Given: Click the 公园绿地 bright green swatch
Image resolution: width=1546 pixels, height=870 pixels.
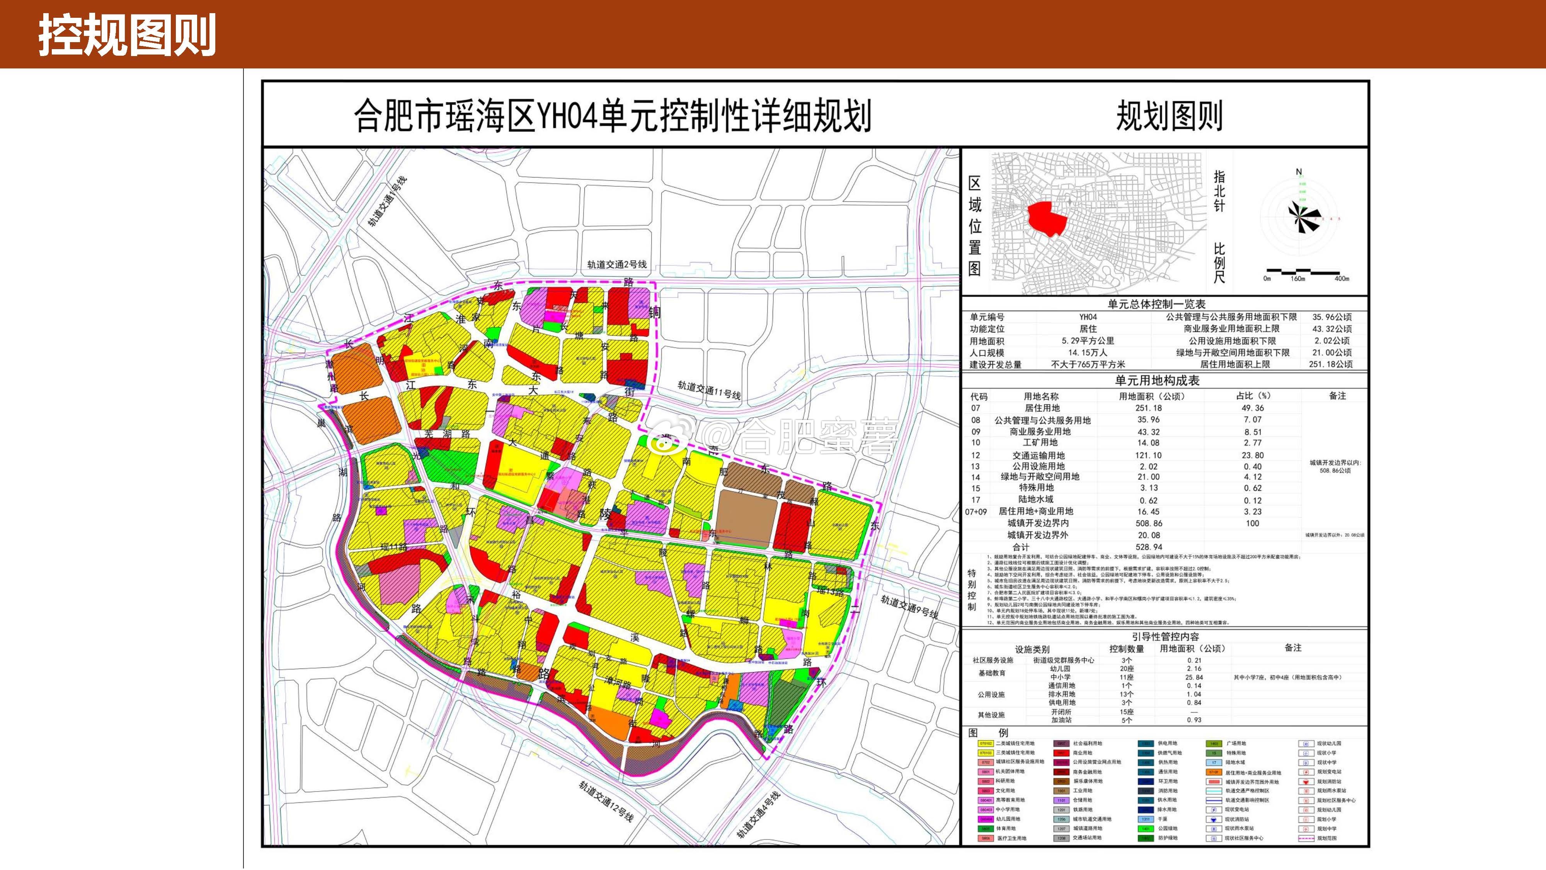Looking at the screenshot, I should click(x=1146, y=829).
